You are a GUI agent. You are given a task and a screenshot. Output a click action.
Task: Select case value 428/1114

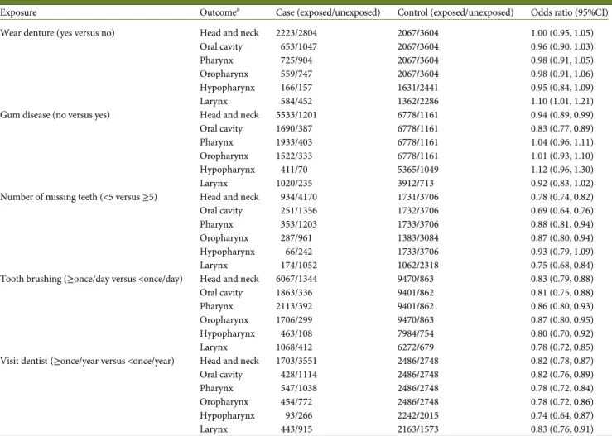299,375
